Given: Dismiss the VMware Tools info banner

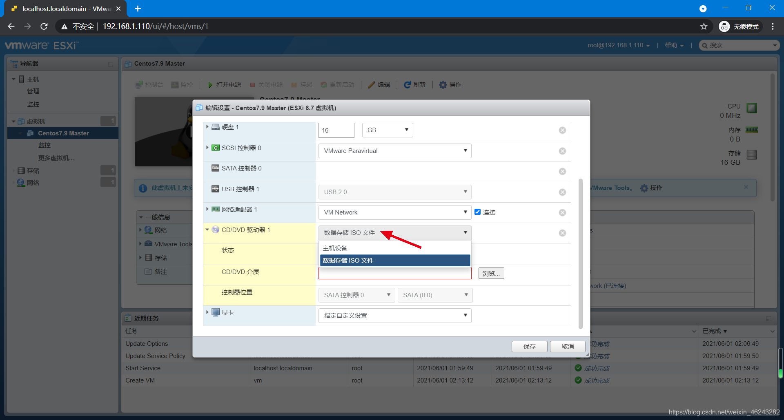Looking at the screenshot, I should tap(746, 187).
